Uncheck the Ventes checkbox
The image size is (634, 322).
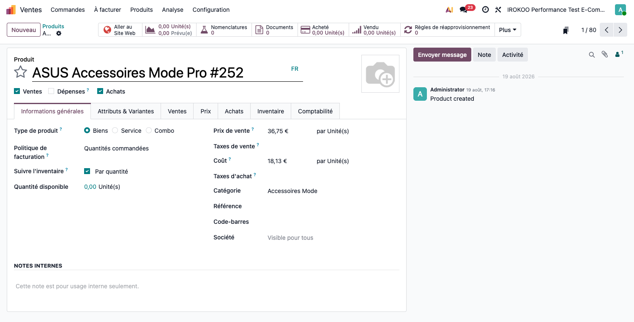pos(17,91)
